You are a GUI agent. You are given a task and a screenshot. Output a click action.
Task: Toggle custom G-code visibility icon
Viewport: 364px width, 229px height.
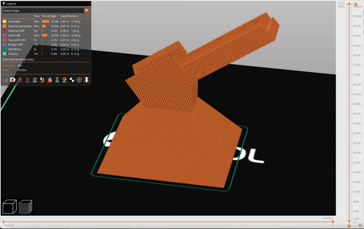coord(65,80)
